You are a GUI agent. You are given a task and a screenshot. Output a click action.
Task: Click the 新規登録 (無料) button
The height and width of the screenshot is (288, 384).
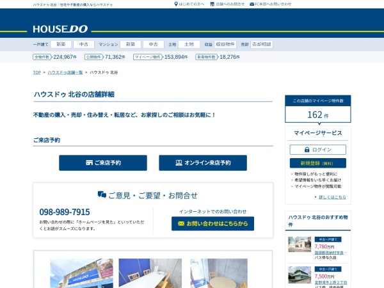pyautogui.click(x=318, y=163)
